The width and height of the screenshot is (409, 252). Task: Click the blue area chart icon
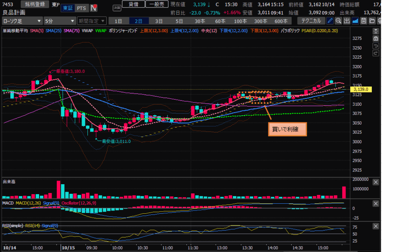355,21
